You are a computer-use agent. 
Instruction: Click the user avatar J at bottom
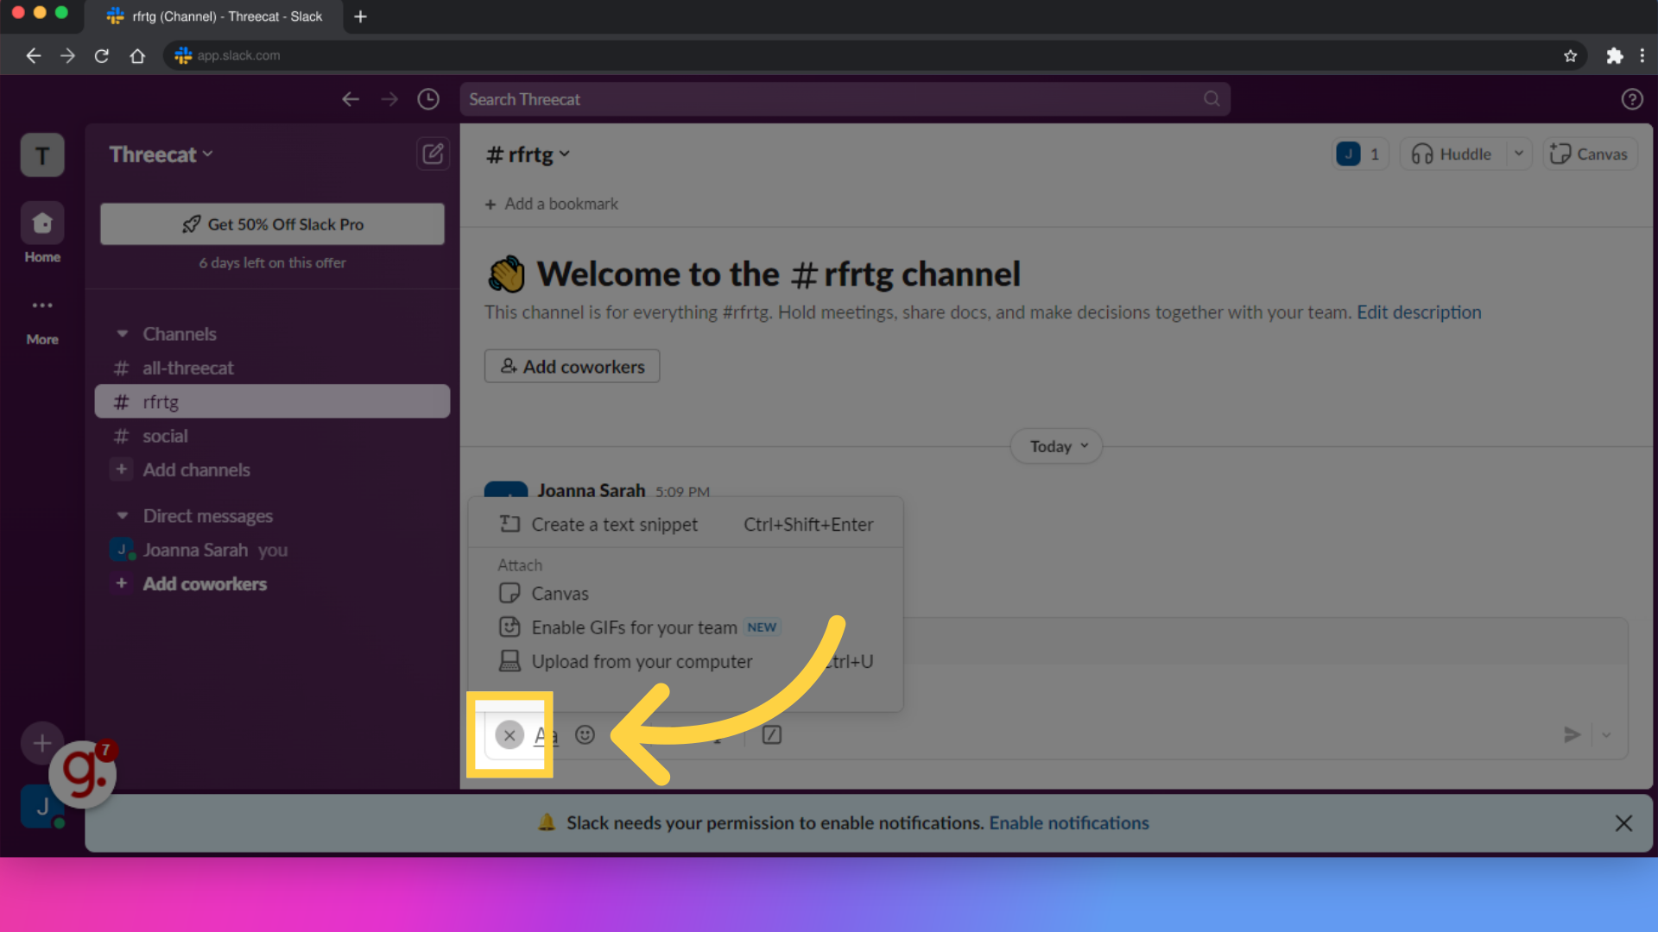click(x=41, y=807)
